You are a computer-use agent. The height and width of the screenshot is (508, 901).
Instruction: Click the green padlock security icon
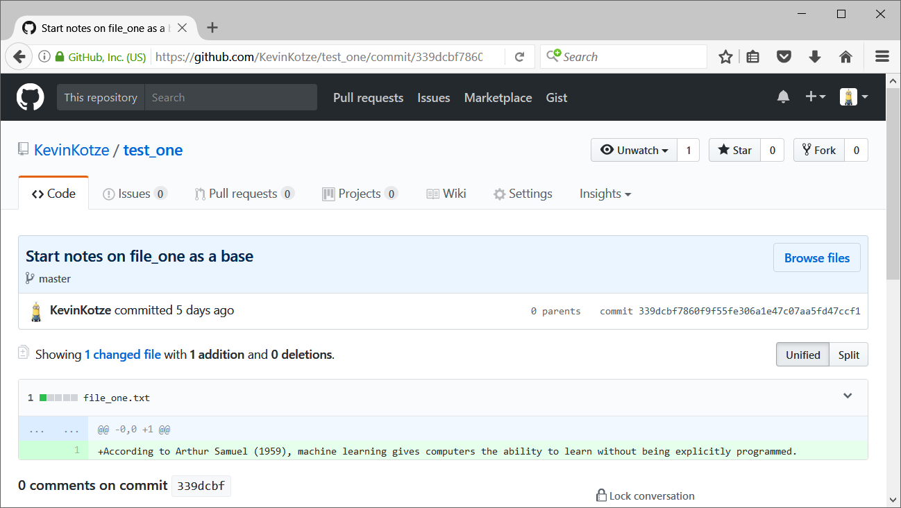60,57
